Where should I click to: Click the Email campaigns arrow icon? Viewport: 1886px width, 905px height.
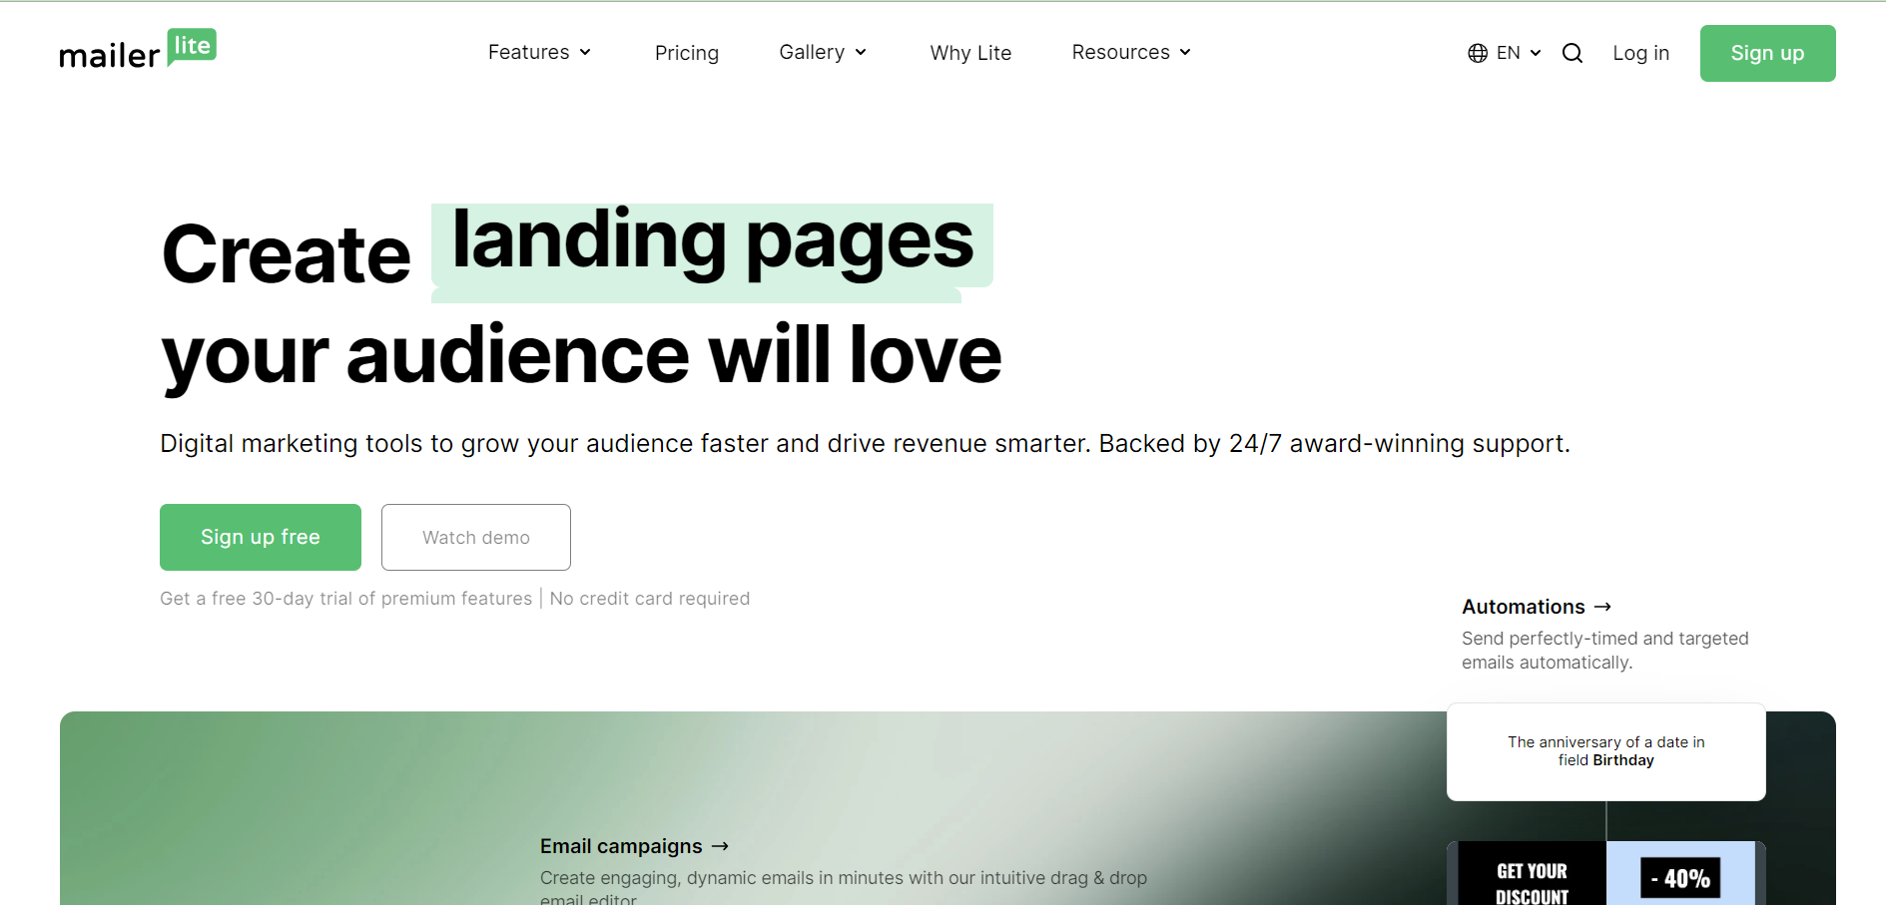click(x=721, y=846)
